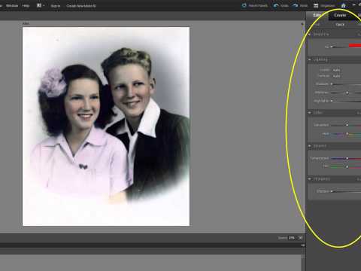Image resolution: width=361 pixels, height=271 pixels.
Task: Click Create New Adobe ID link
Action: pyautogui.click(x=81, y=5)
